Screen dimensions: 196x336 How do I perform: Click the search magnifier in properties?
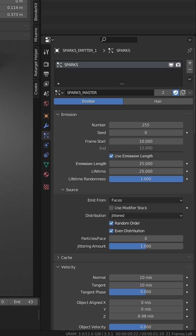point(104,40)
